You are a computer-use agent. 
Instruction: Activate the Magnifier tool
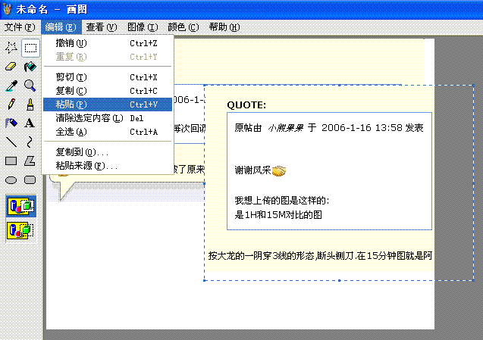30,86
